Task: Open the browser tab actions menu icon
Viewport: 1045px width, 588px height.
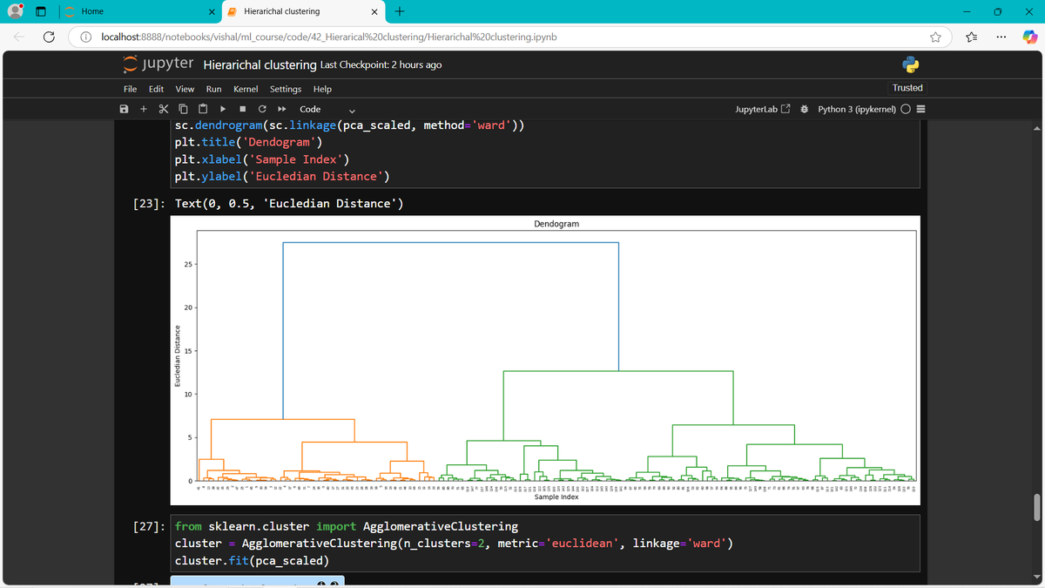Action: [40, 11]
